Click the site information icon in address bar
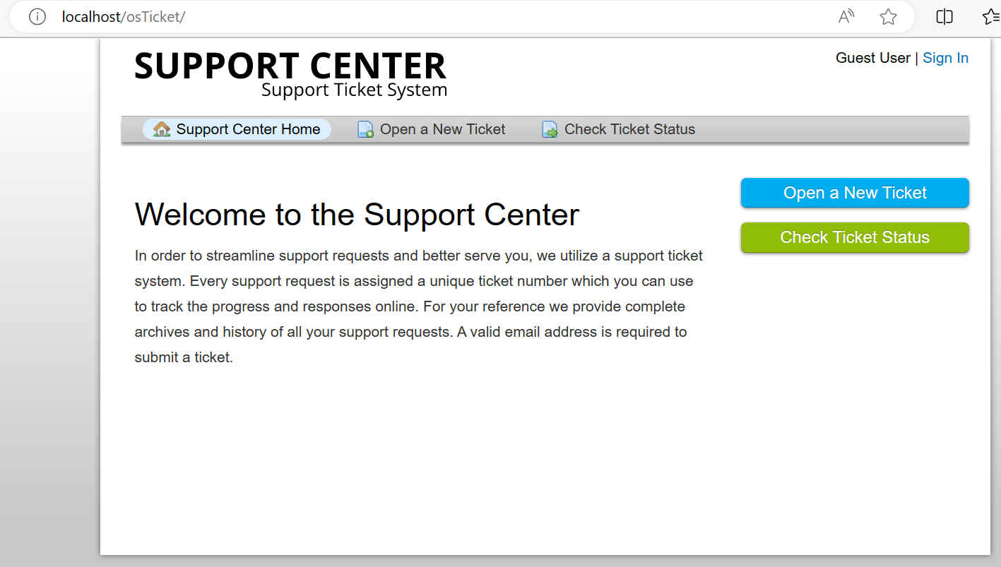Image resolution: width=1001 pixels, height=567 pixels. pyautogui.click(x=37, y=16)
